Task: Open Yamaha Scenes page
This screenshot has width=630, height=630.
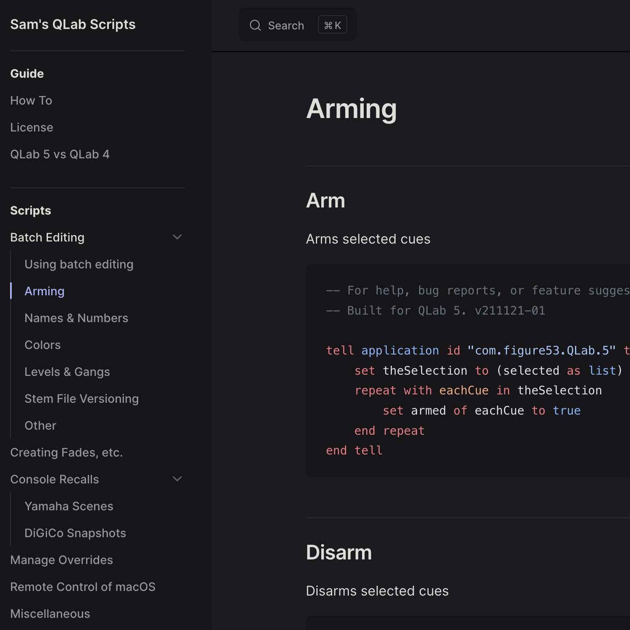Action: (x=69, y=506)
